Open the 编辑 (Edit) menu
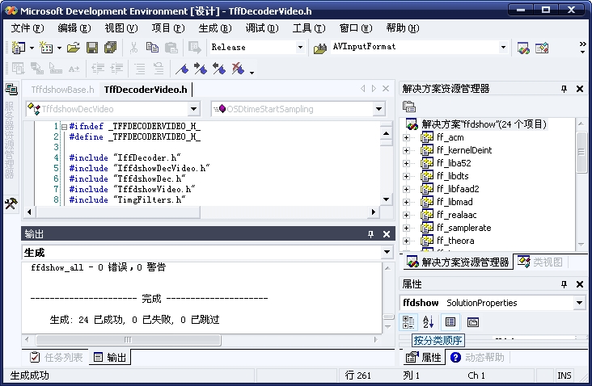 (x=74, y=28)
